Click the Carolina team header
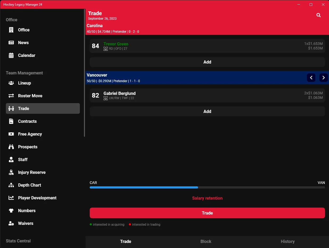The height and width of the screenshot is (248, 329). [x=207, y=28]
